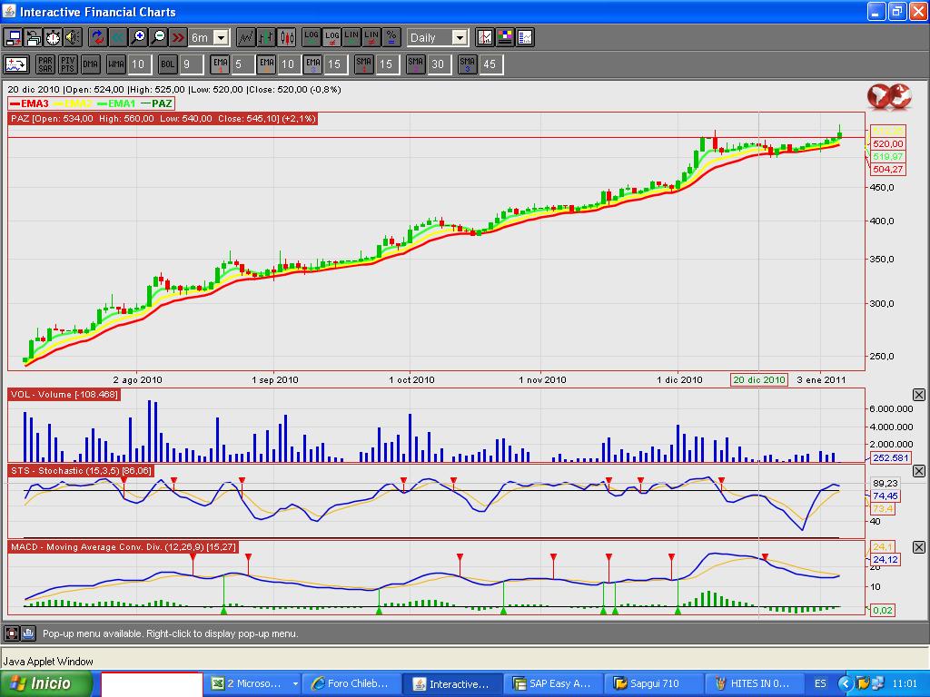This screenshot has width=930, height=697.
Task: Click the red forward double-arrow icon
Action: pos(178,37)
